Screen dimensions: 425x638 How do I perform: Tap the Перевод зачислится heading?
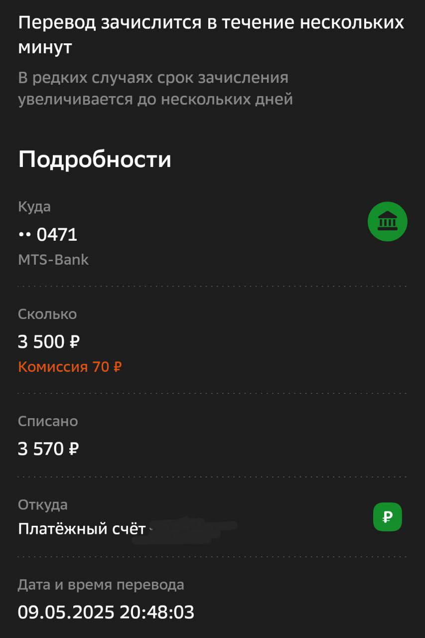click(211, 35)
